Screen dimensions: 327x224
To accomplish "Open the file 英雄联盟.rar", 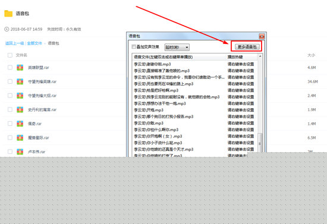I will coord(39,68).
